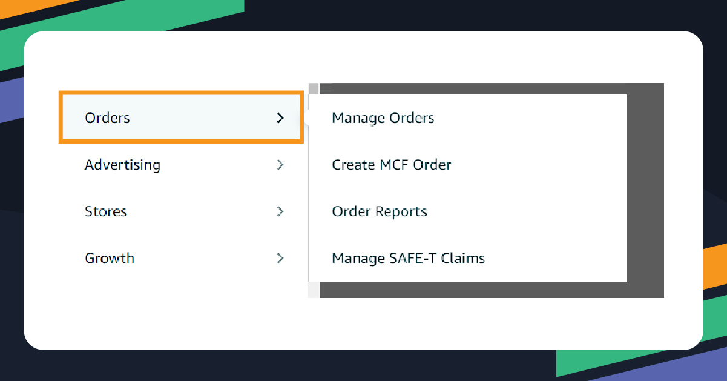Open Manage SAFE-T Claims
The width and height of the screenshot is (727, 381).
(x=408, y=258)
